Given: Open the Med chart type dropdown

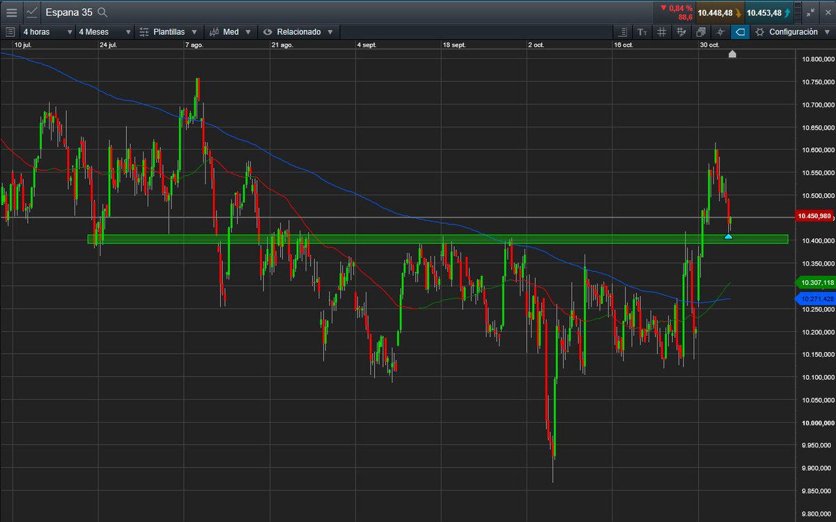Looking at the screenshot, I should coord(231,32).
